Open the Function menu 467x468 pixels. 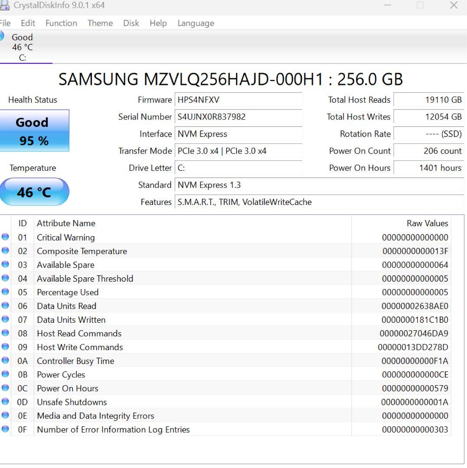tap(61, 23)
